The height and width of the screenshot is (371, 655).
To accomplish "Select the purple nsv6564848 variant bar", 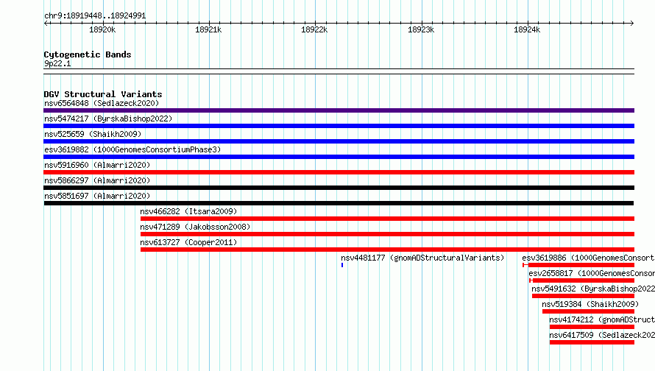I will coord(339,110).
